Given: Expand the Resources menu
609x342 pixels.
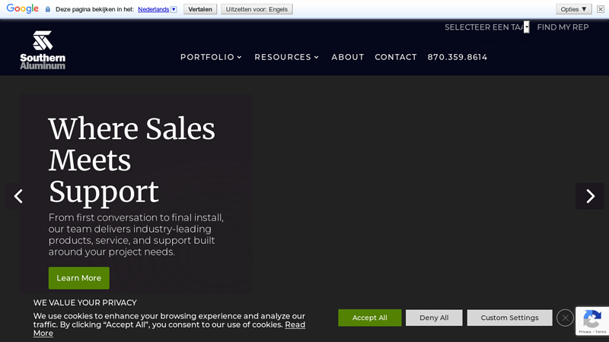Looking at the screenshot, I should (x=286, y=57).
